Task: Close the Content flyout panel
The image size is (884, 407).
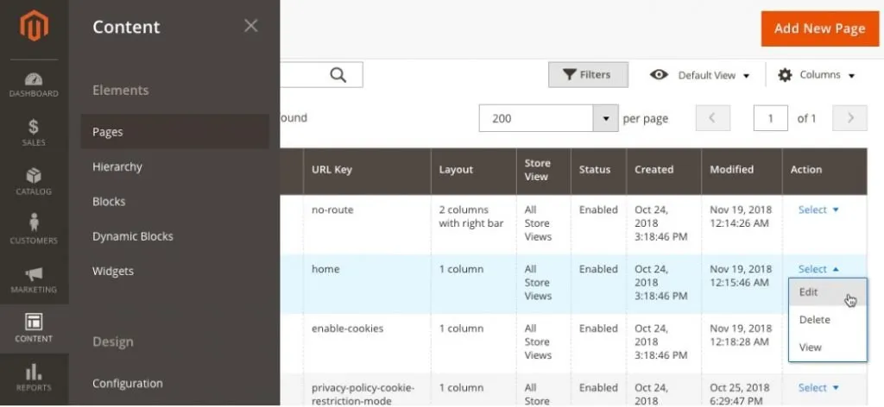Action: tap(251, 26)
